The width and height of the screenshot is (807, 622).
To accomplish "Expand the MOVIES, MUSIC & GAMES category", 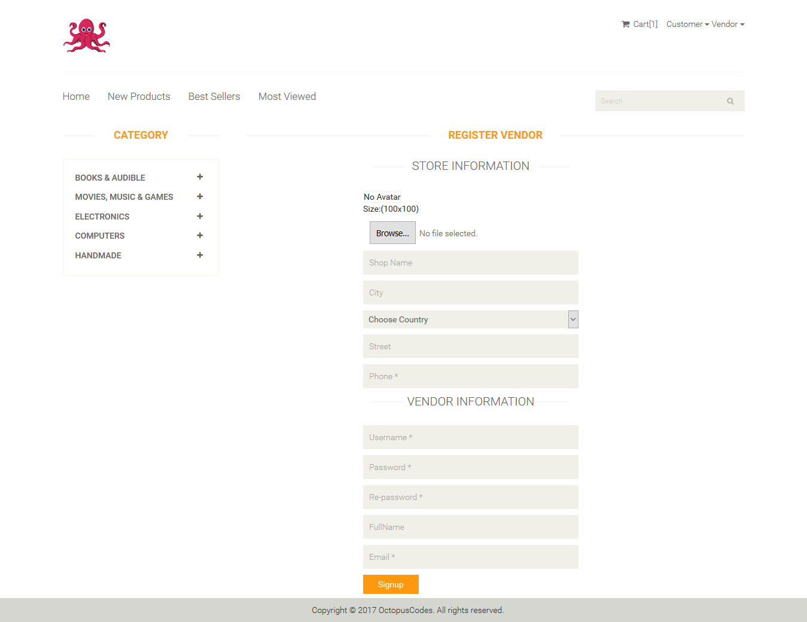I will click(199, 196).
